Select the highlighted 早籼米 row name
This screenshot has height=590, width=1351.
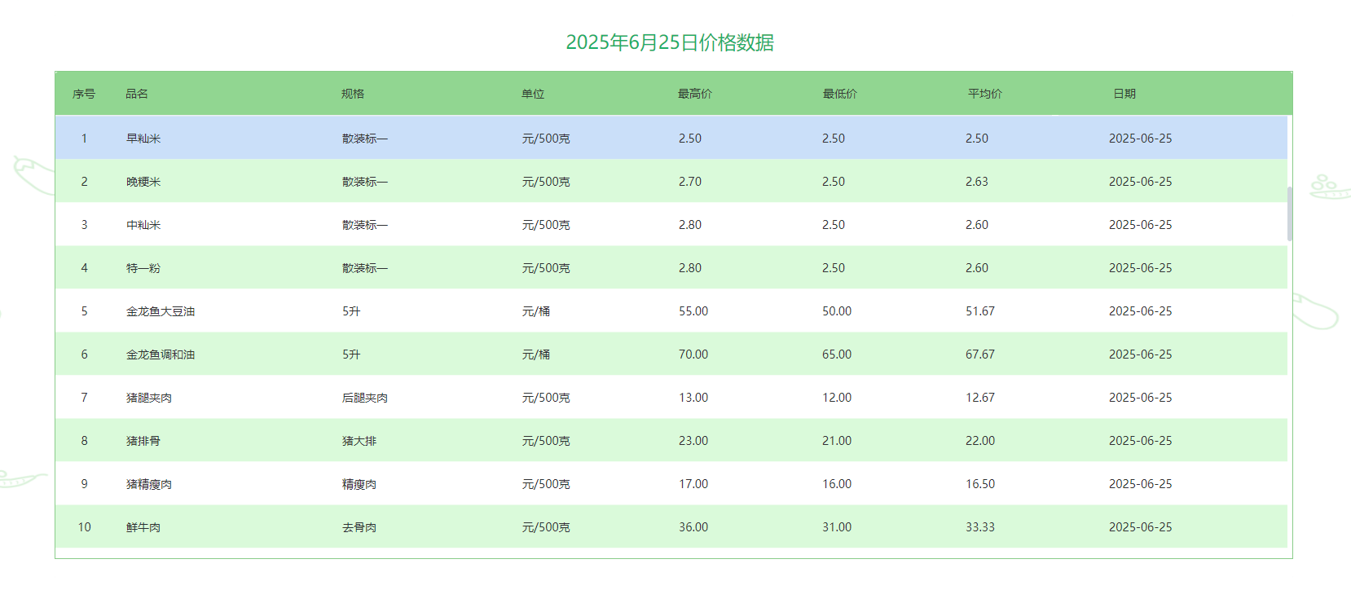[x=143, y=139]
